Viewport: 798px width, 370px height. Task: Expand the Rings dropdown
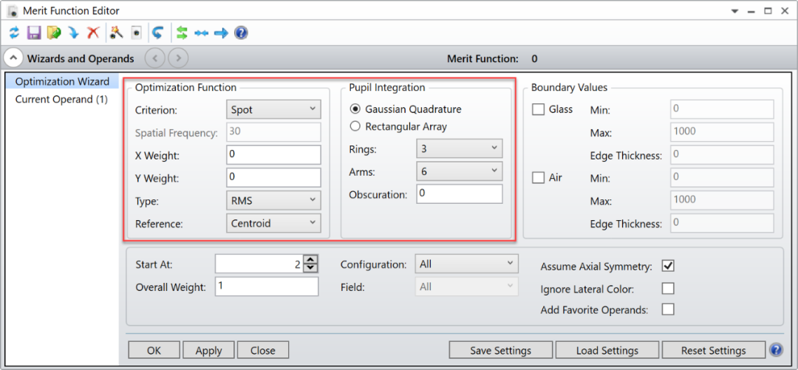pos(459,148)
